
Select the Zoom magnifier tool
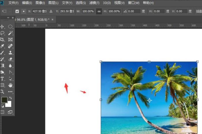(2, 92)
